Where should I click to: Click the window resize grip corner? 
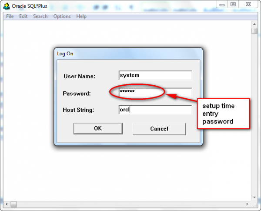click(255, 205)
